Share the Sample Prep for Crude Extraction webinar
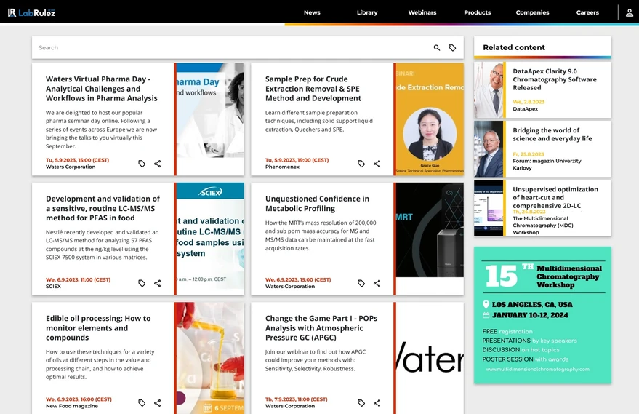 coord(377,164)
